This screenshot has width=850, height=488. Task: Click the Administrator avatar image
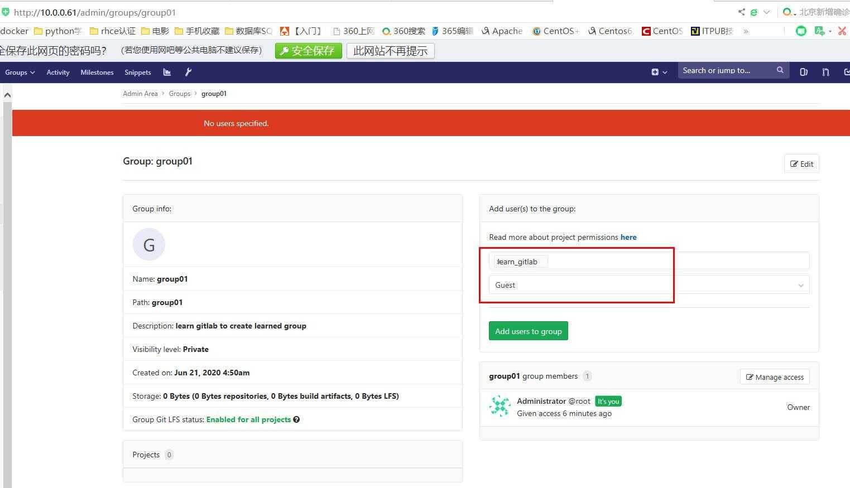(x=500, y=407)
